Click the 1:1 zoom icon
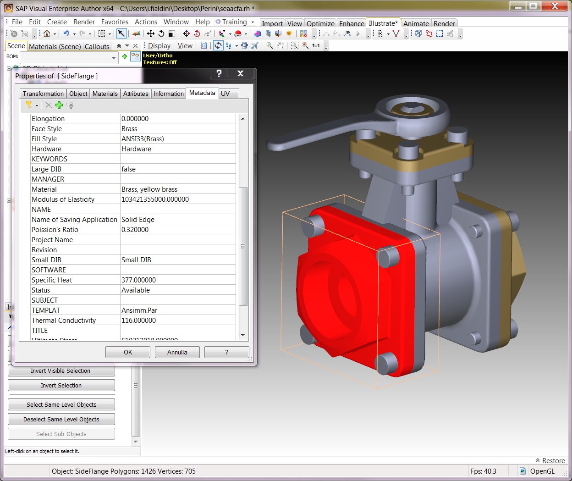The image size is (572, 481). [316, 45]
